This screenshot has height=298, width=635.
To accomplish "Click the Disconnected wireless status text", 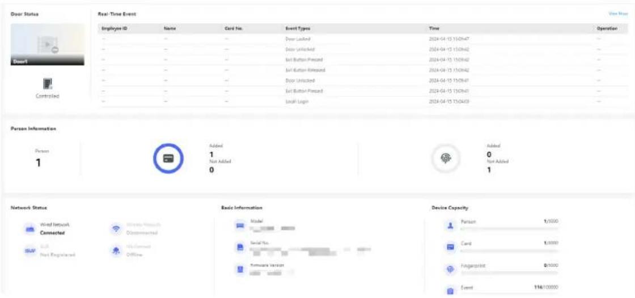I will coord(141,233).
